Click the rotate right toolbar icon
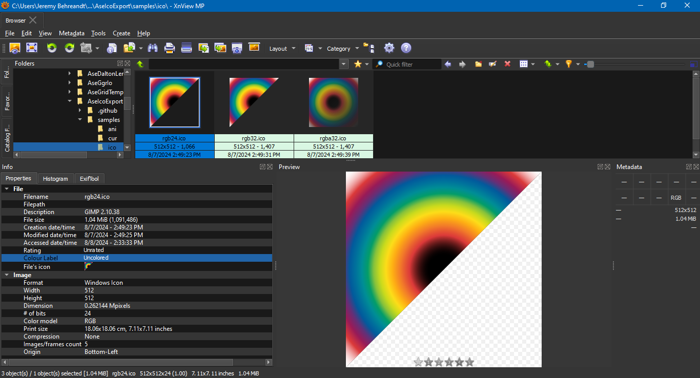Image resolution: width=700 pixels, height=378 pixels. click(x=69, y=48)
